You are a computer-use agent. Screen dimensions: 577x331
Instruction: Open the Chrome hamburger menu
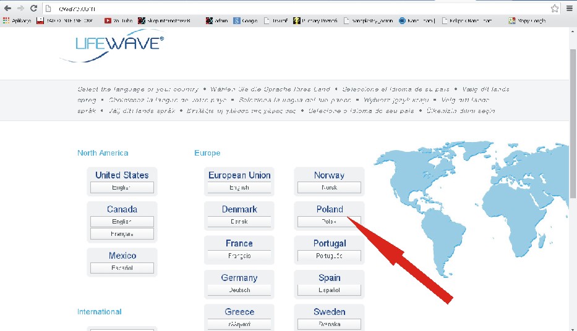click(569, 8)
